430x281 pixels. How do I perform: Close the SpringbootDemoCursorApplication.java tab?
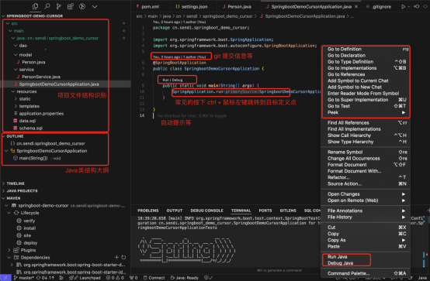coord(356,6)
